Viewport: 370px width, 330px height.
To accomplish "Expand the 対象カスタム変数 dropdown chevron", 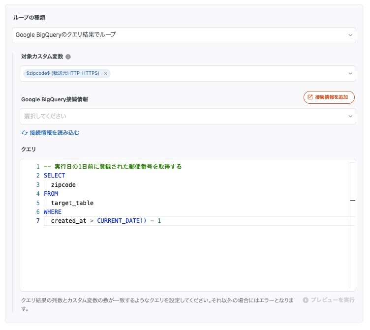I will (350, 73).
